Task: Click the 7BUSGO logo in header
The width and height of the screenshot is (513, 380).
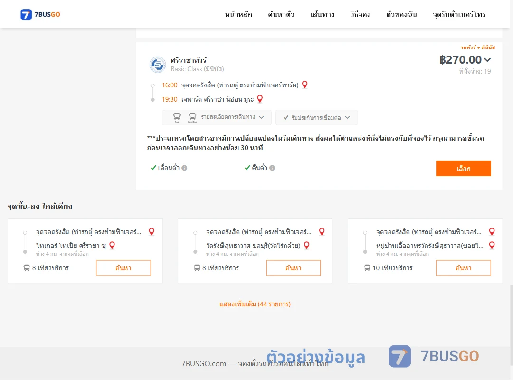Action: click(40, 14)
